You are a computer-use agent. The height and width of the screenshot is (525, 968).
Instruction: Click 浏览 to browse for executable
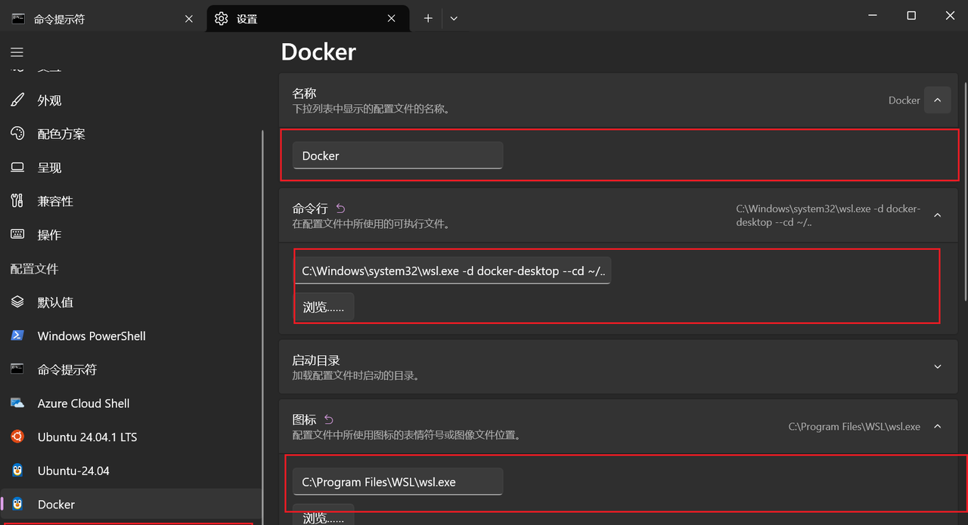(x=324, y=306)
